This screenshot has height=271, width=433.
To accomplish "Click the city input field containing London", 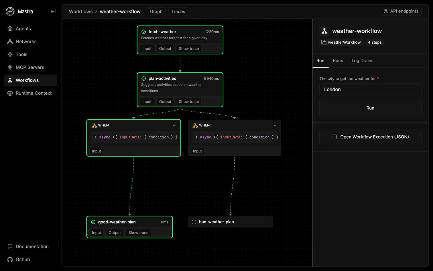I will [x=370, y=89].
